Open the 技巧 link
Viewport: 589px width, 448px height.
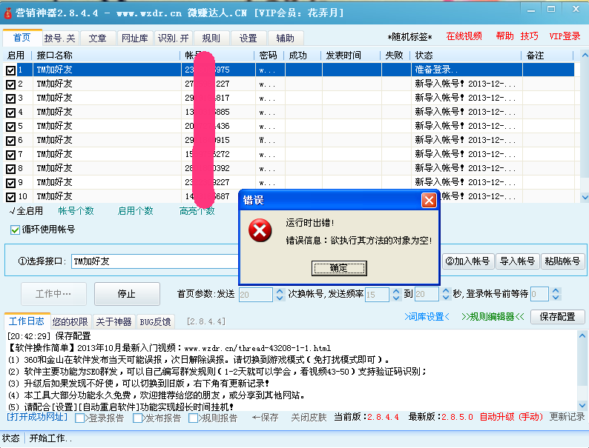click(x=529, y=36)
